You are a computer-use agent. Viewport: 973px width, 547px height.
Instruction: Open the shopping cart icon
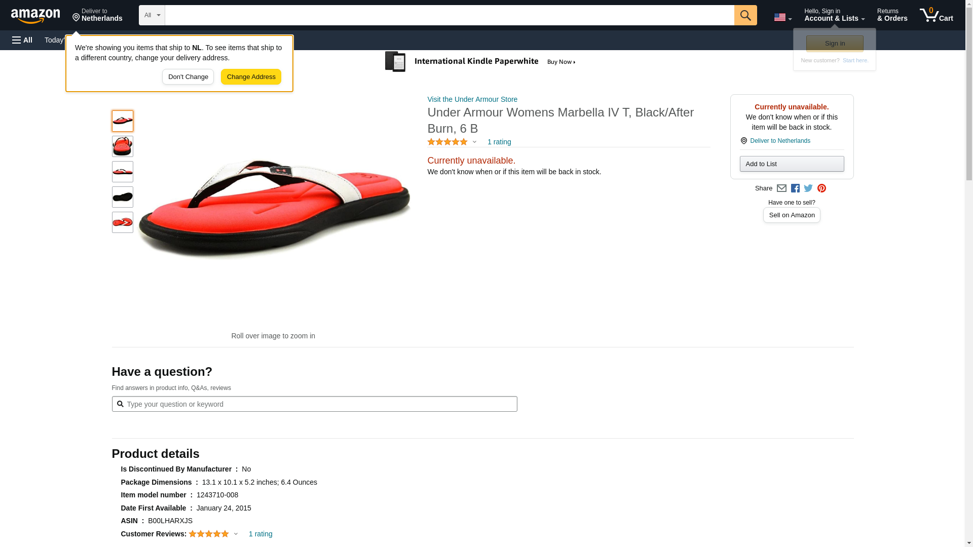coord(936,15)
